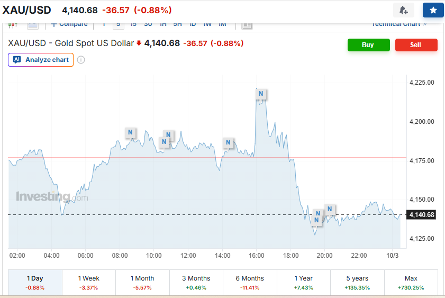The image size is (445, 298).
Task: Select the 5-minute interval in the toolbar
Action: coord(119,25)
